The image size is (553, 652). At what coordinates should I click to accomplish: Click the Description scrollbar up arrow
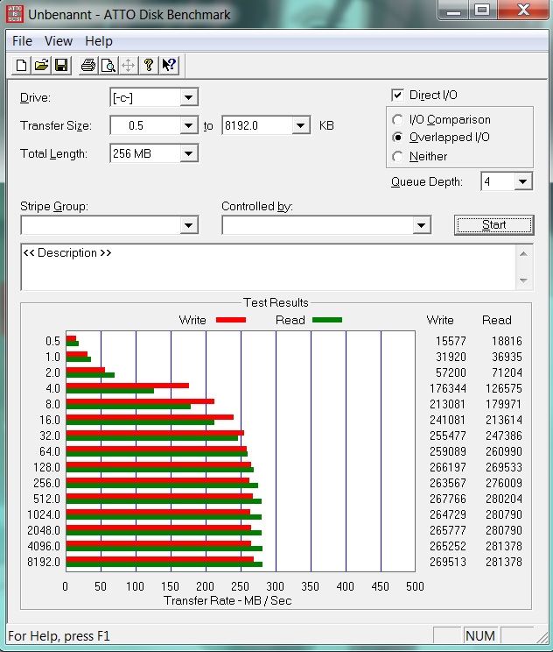523,253
